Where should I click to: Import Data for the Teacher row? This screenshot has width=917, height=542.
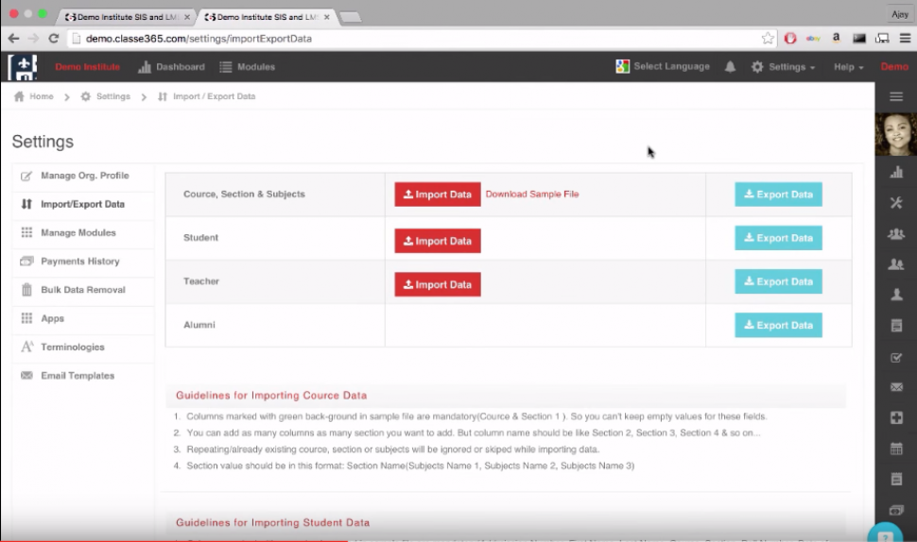click(438, 284)
